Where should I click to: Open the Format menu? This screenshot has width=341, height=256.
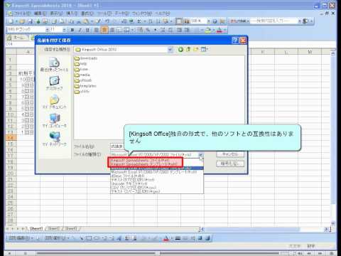pos(87,14)
